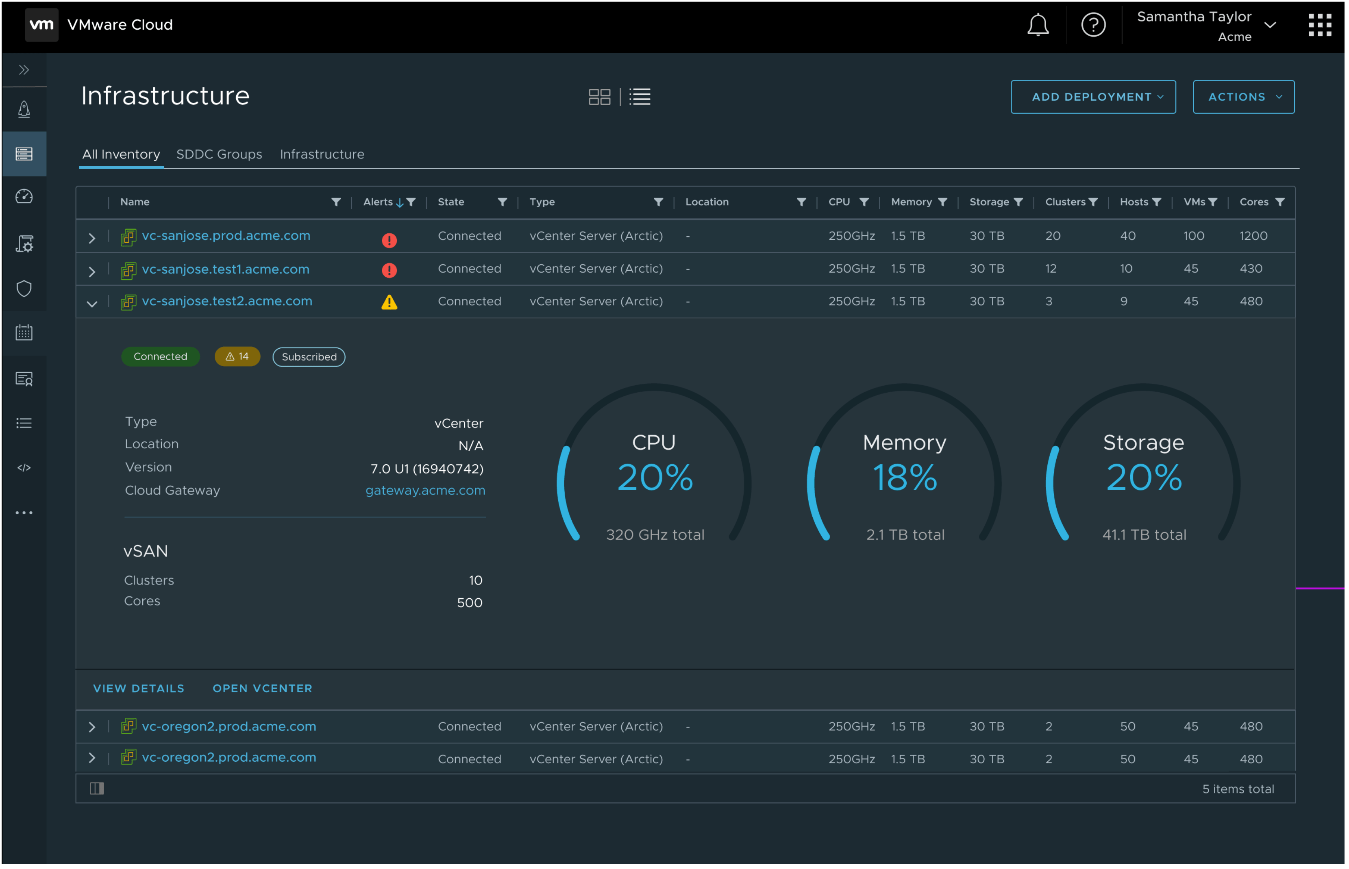Viewport: 1349px width, 869px height.
Task: Click the code developer sidebar icon
Action: pyautogui.click(x=24, y=468)
